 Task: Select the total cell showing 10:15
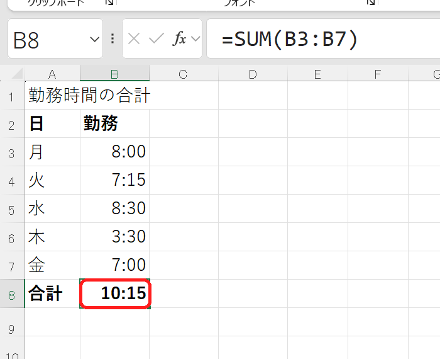point(115,293)
